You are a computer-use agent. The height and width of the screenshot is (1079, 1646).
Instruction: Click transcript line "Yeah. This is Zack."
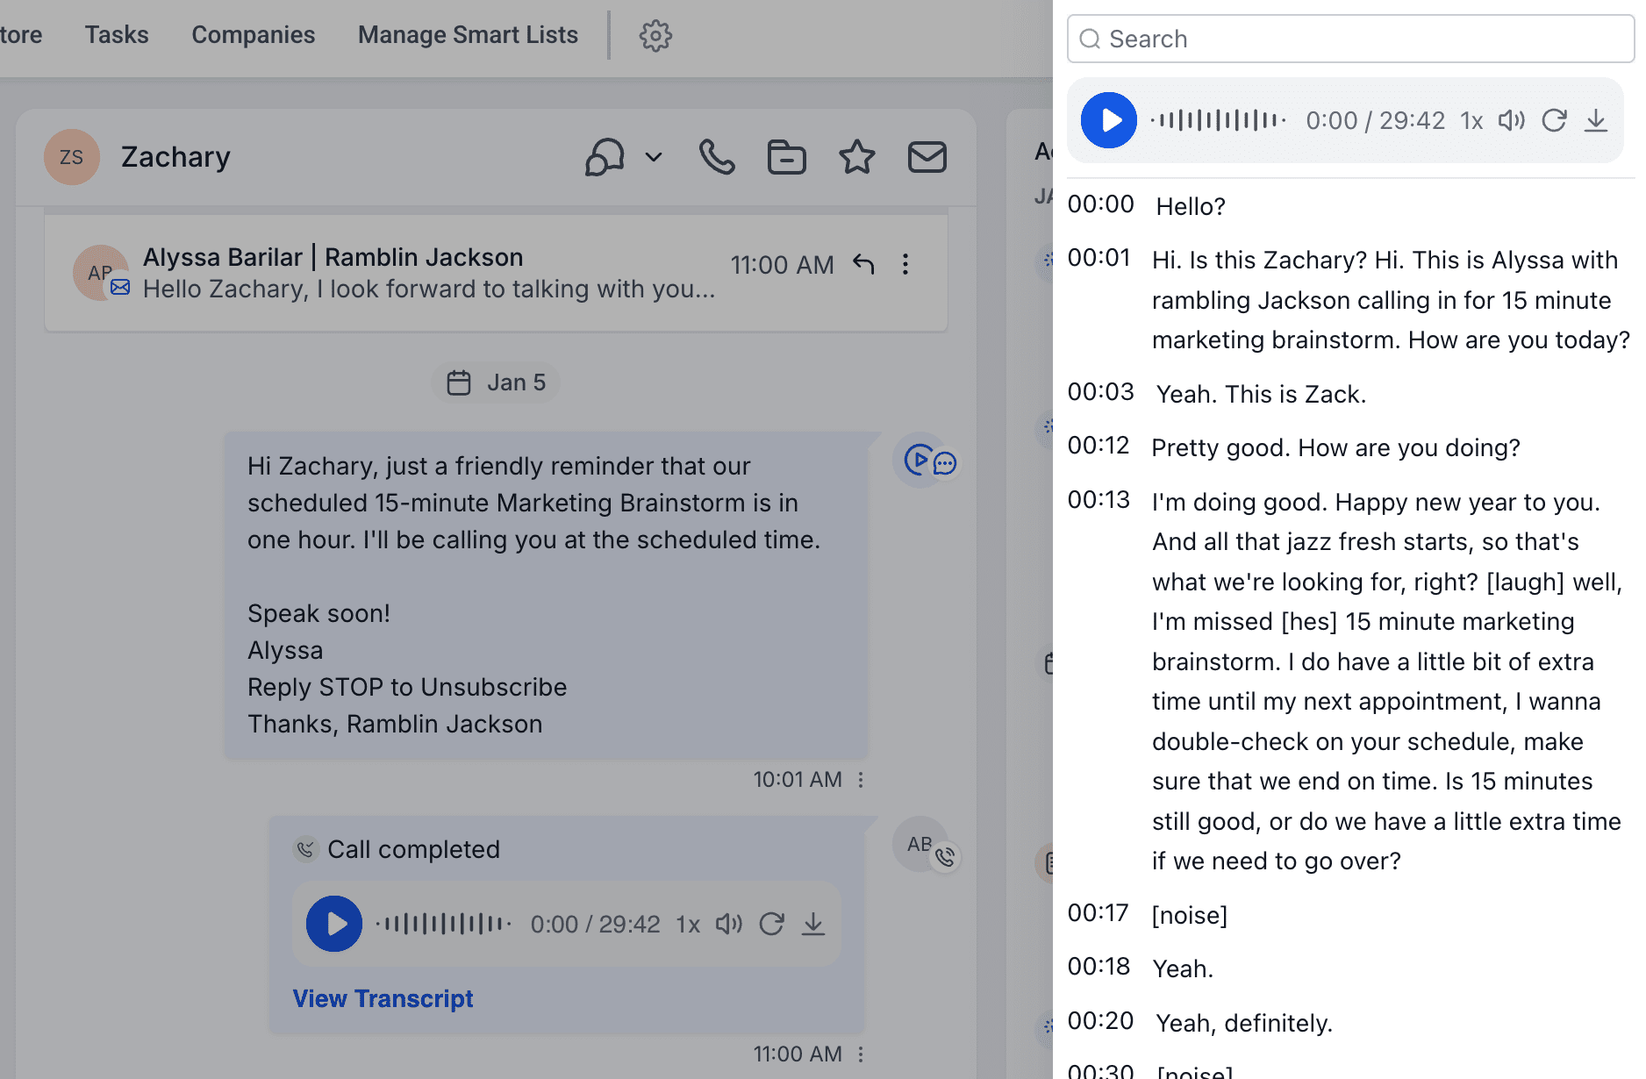1261,395
